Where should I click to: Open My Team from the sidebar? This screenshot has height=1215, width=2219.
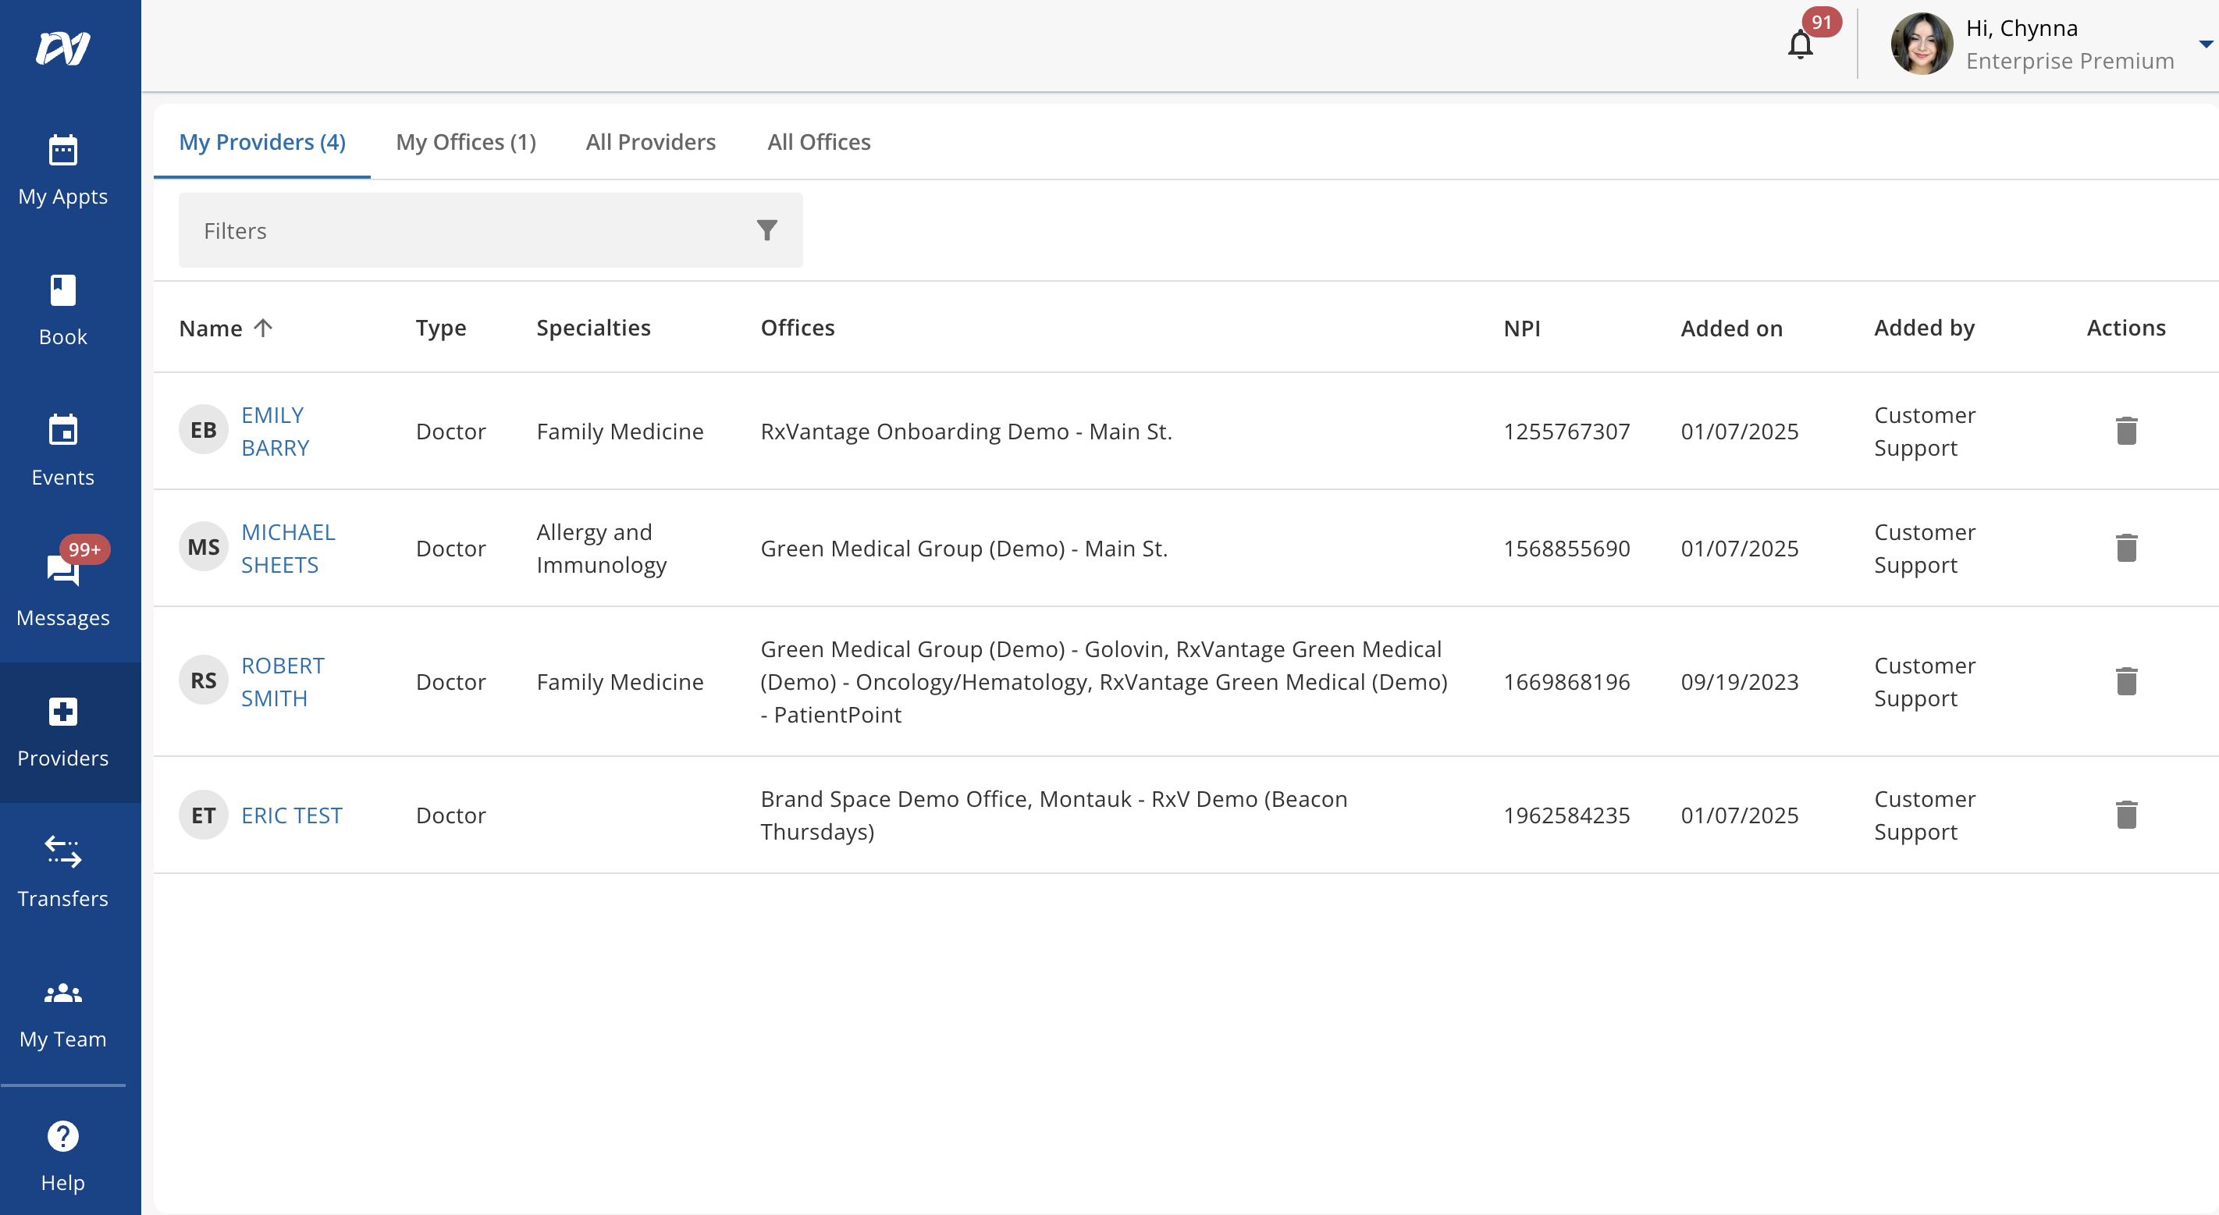(x=63, y=995)
